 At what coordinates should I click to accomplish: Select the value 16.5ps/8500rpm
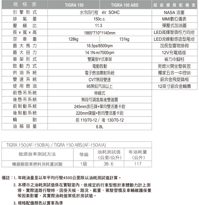tap(100, 46)
